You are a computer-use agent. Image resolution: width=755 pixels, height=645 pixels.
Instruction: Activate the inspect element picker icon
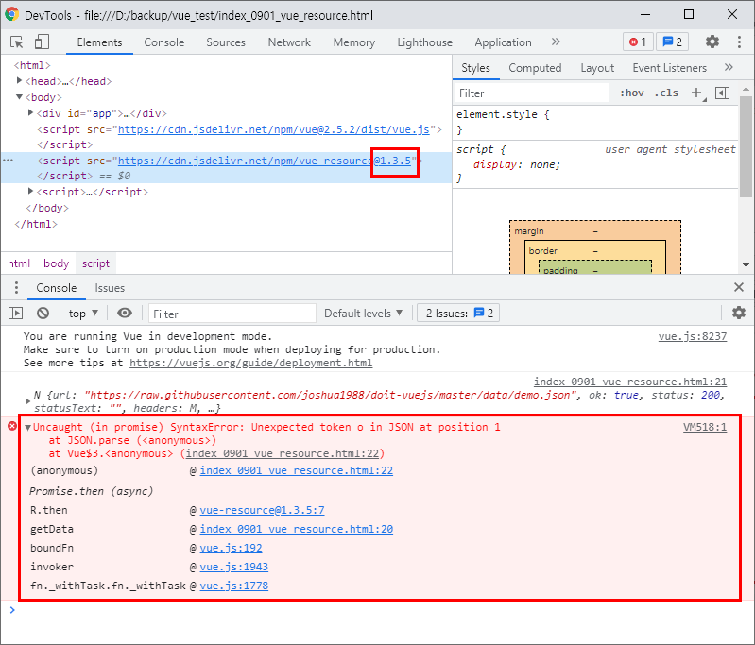pyautogui.click(x=16, y=42)
